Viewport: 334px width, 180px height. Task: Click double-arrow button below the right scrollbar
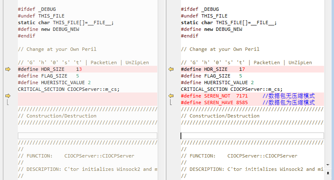pos(329,173)
